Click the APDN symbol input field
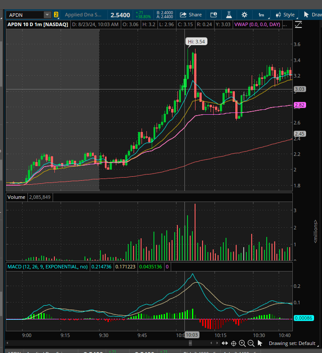Viewport: 322px width, 353px height. click(x=25, y=15)
